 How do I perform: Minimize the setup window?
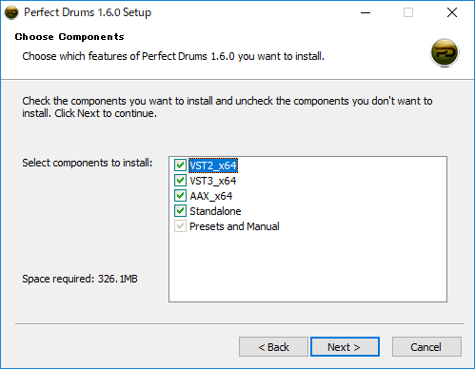tap(366, 12)
